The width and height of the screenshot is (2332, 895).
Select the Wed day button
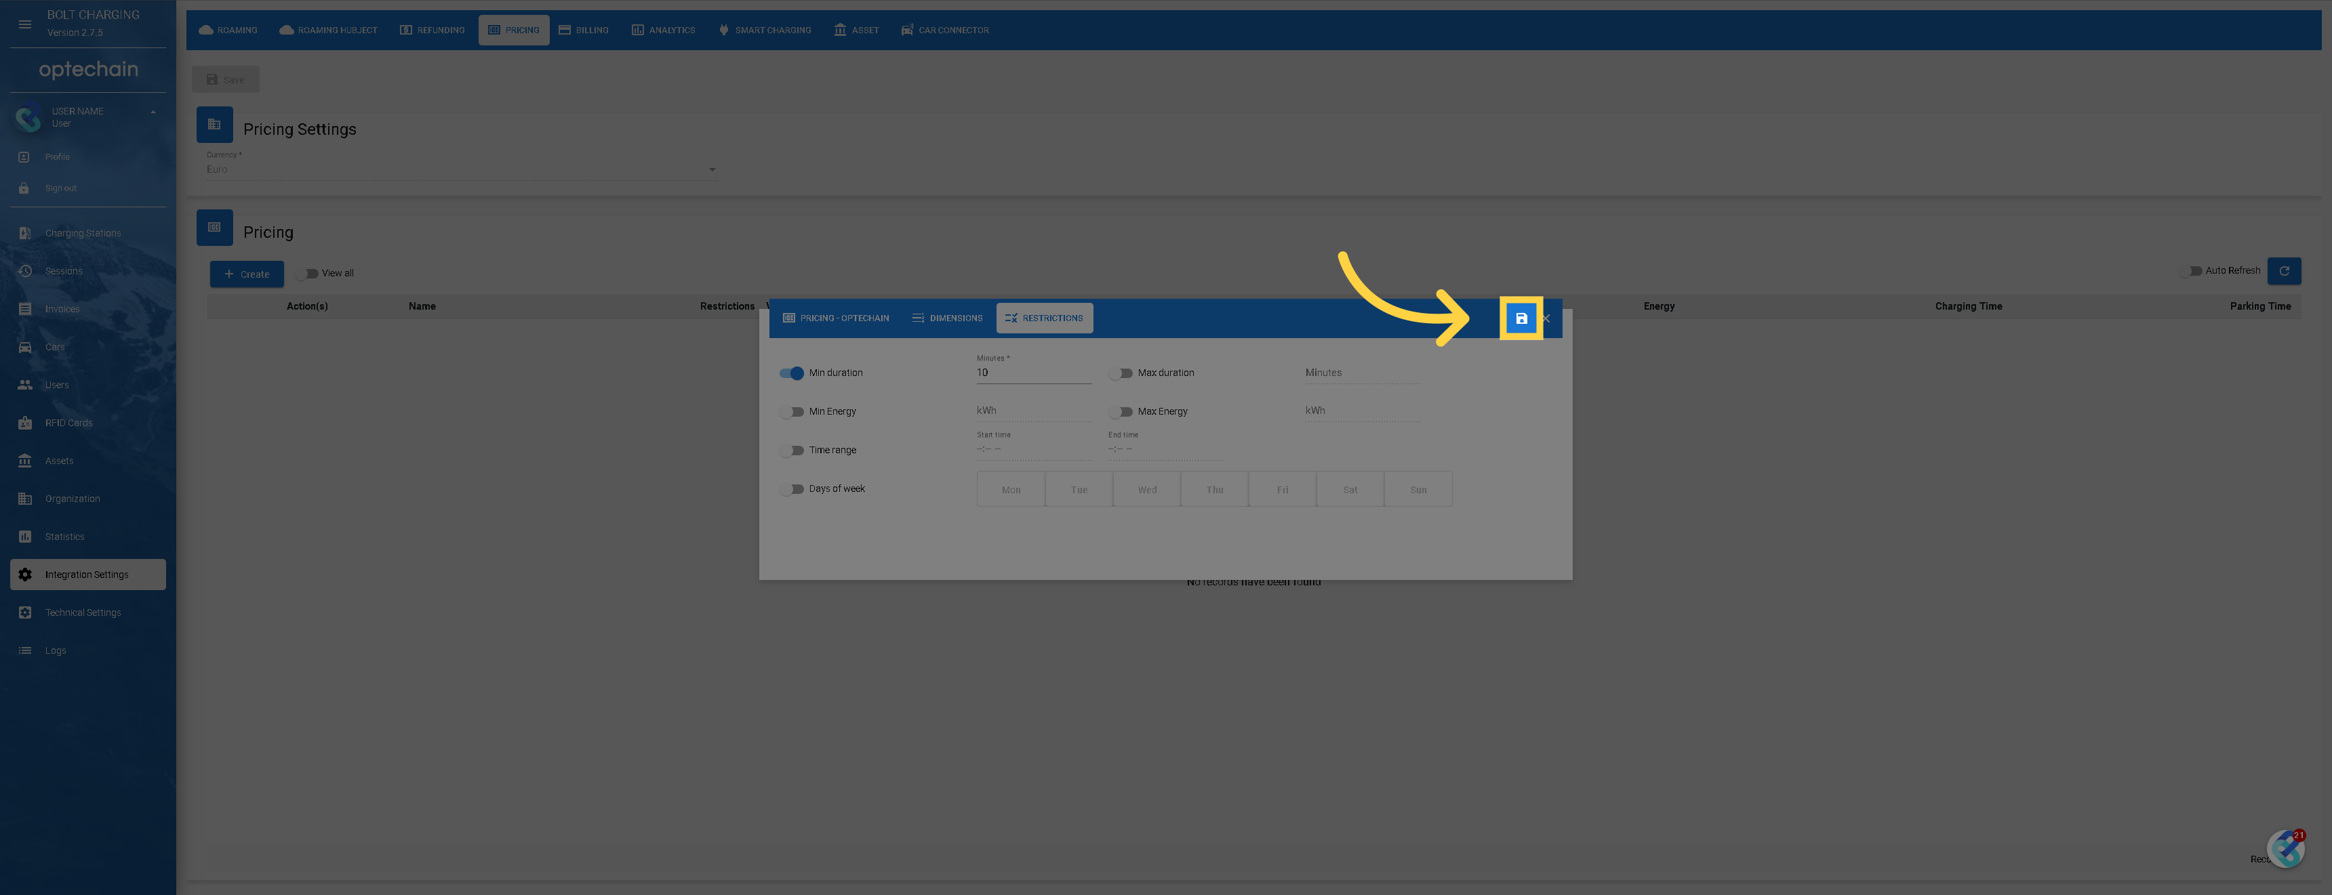[1146, 490]
